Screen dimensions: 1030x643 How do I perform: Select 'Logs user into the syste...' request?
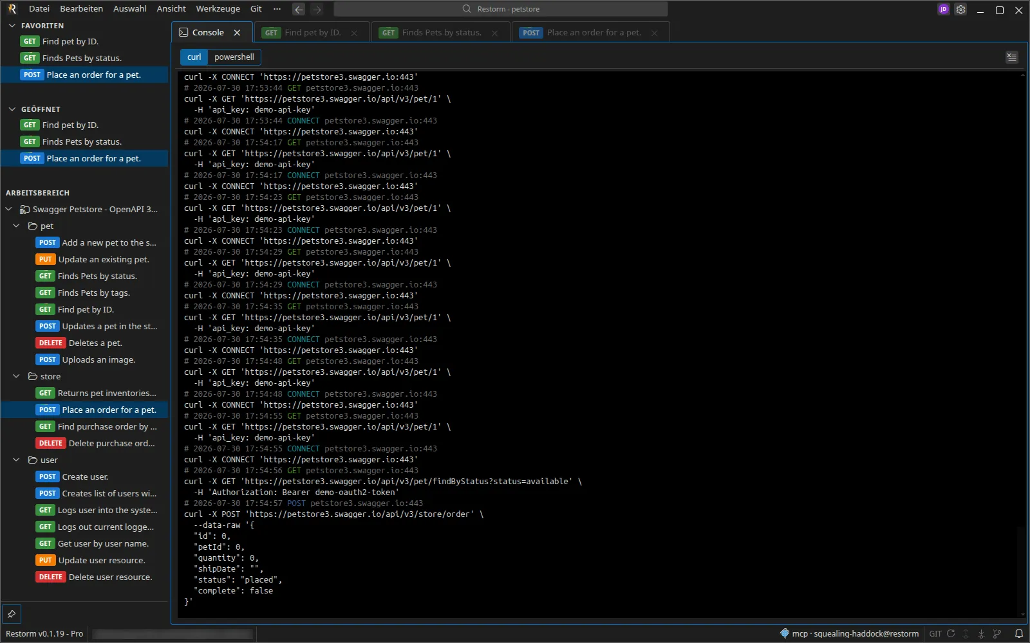click(x=84, y=511)
